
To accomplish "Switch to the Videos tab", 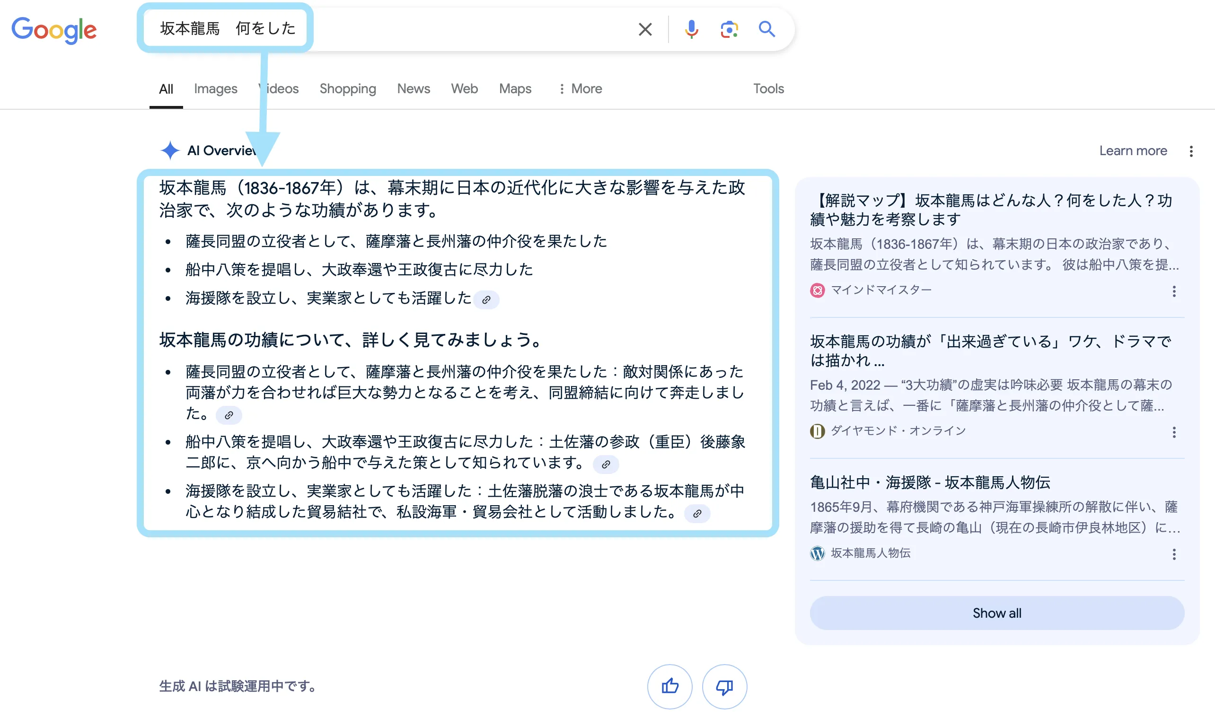I will coord(279,89).
